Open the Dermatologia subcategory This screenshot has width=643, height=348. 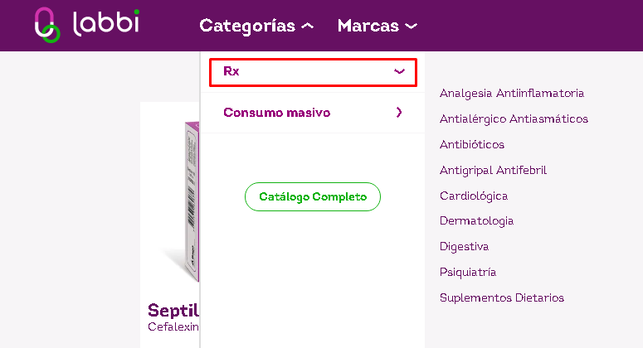[x=476, y=221]
